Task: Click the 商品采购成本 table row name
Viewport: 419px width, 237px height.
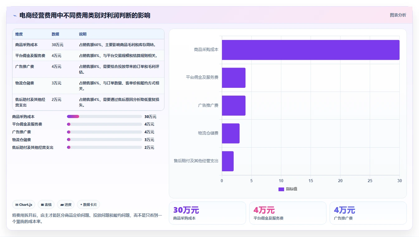Action: pyautogui.click(x=26, y=45)
